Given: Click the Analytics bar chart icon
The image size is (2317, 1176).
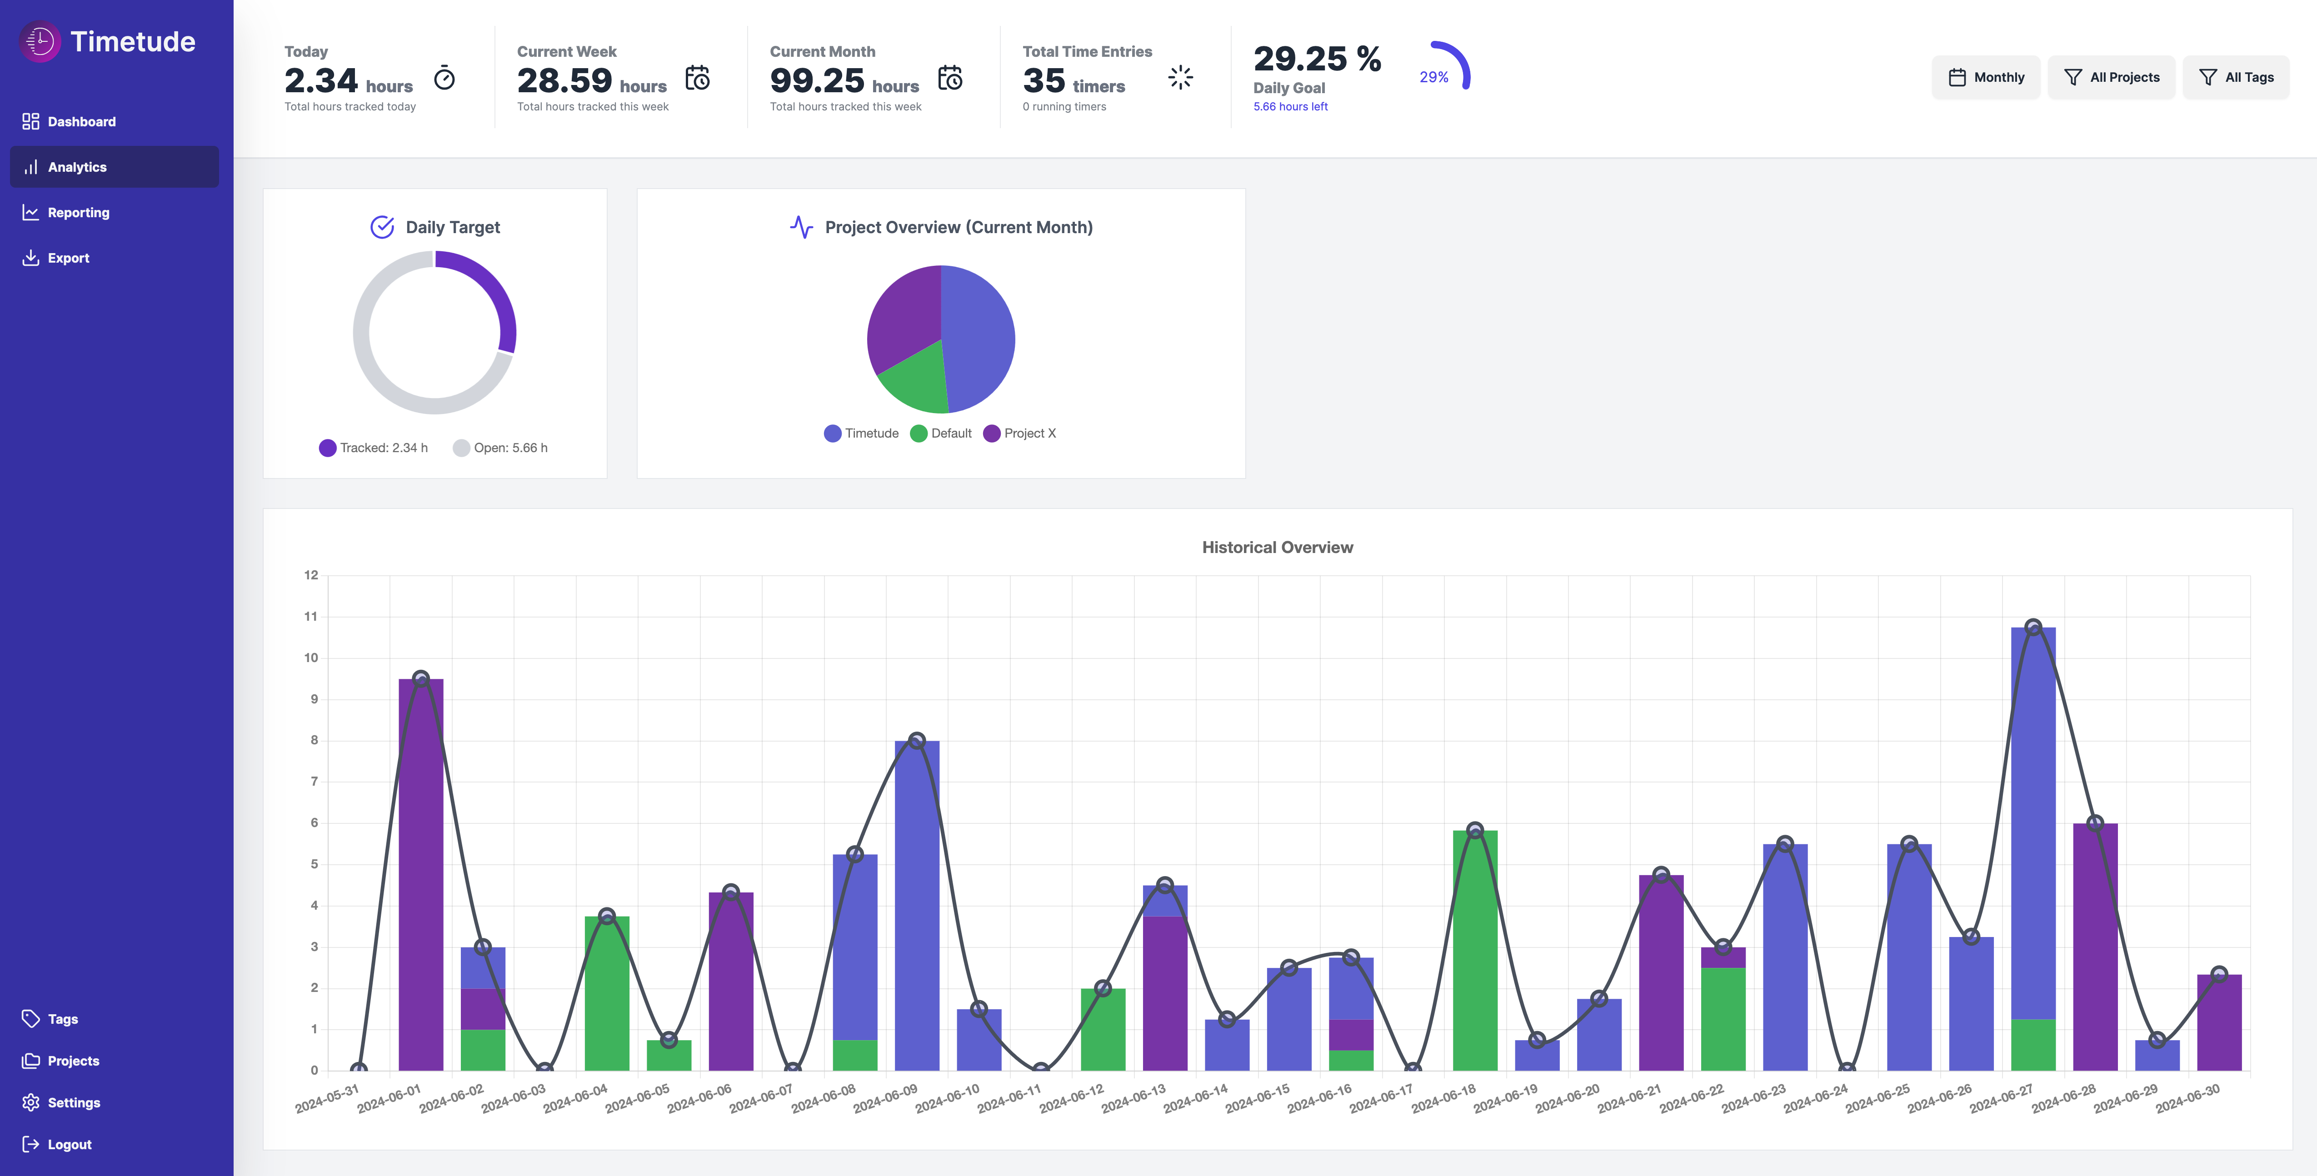Looking at the screenshot, I should pos(30,167).
